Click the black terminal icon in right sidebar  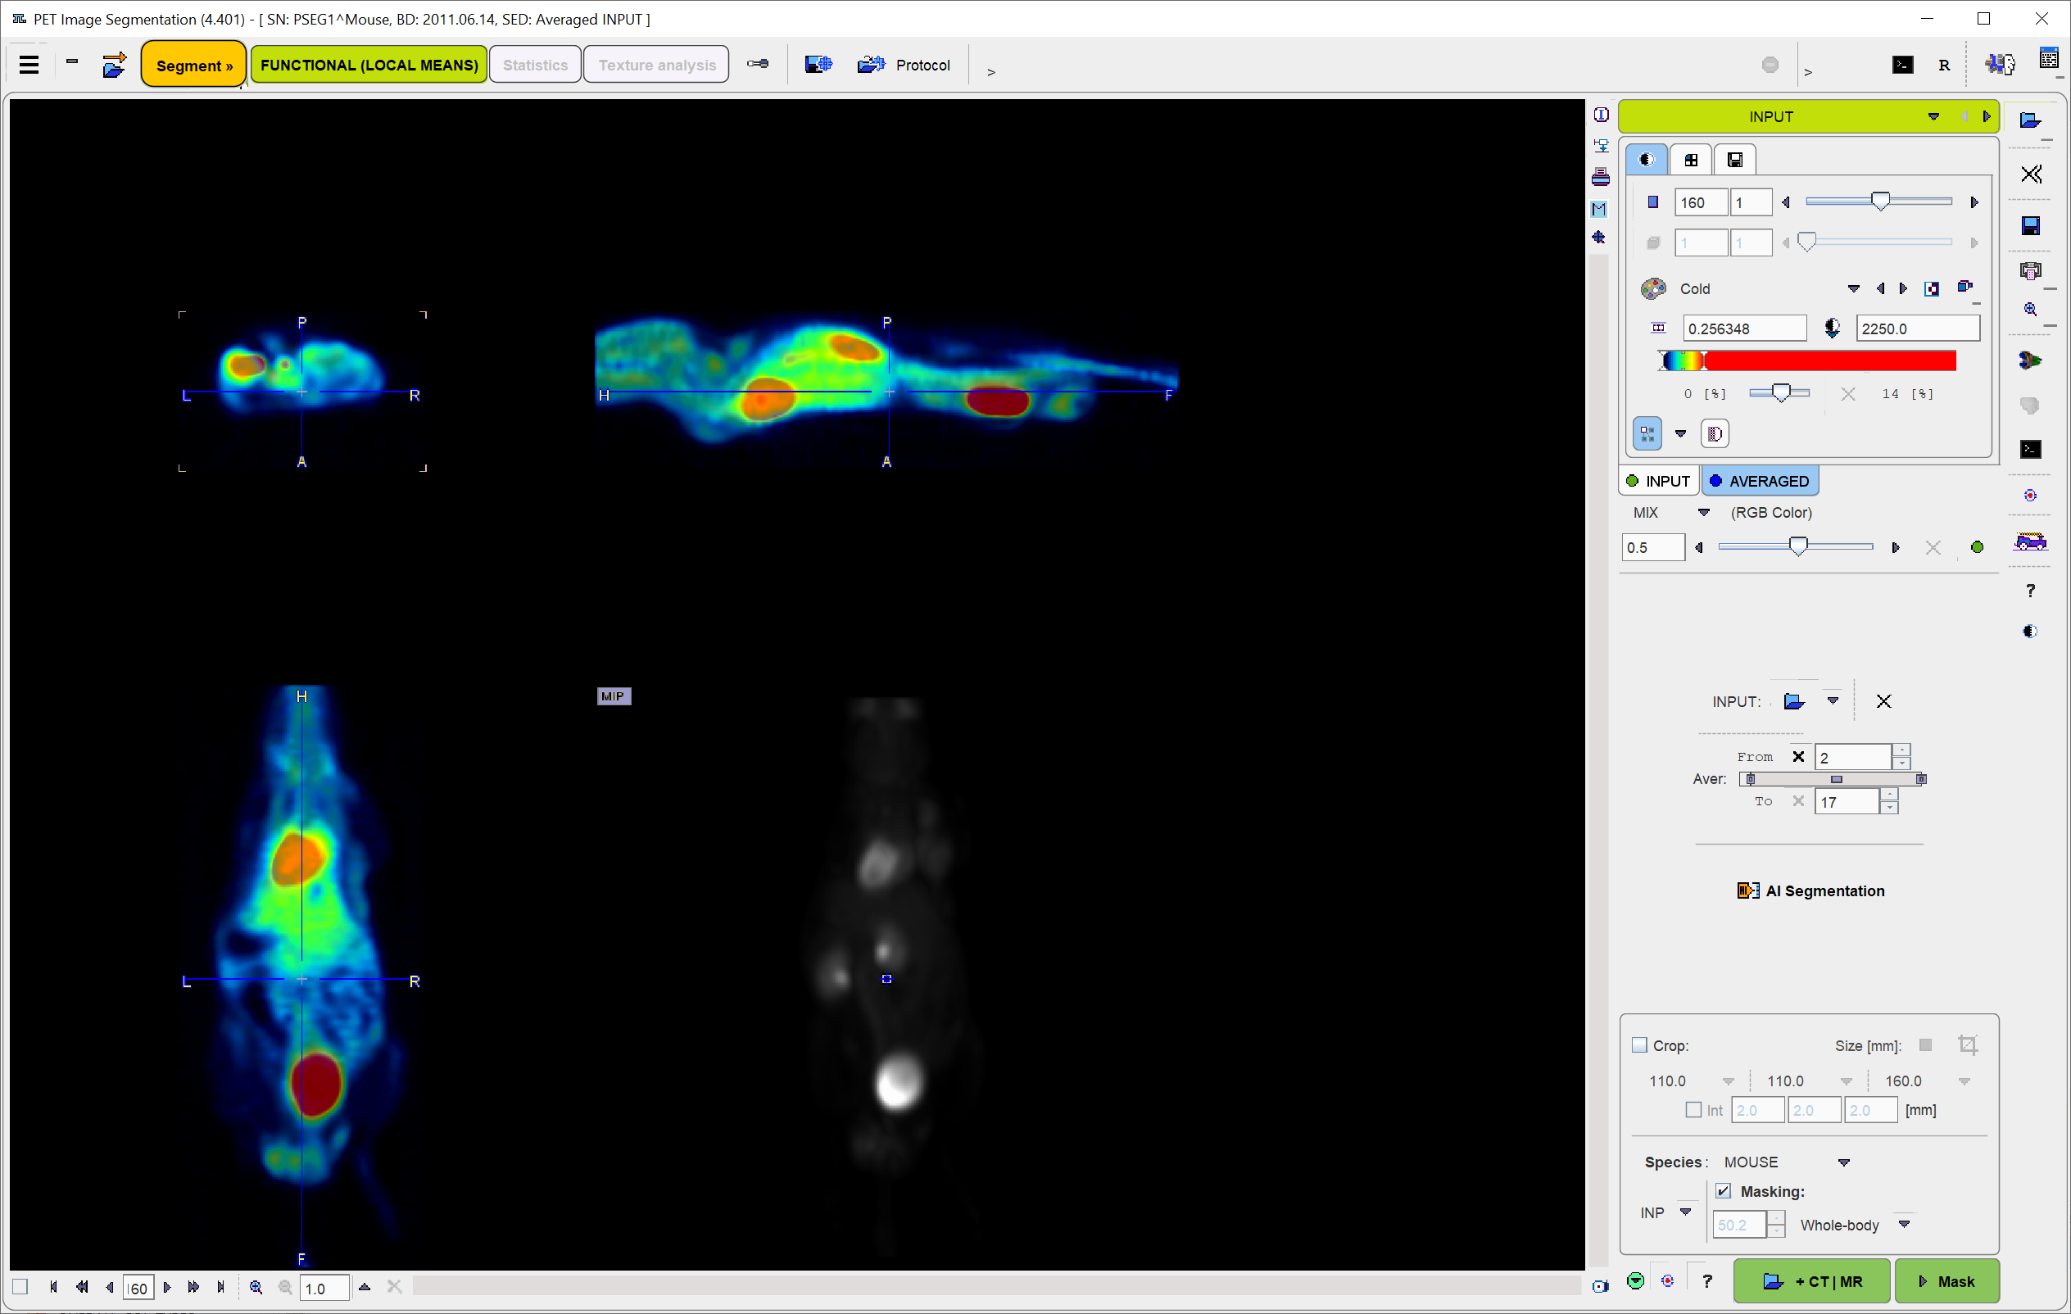(2031, 449)
